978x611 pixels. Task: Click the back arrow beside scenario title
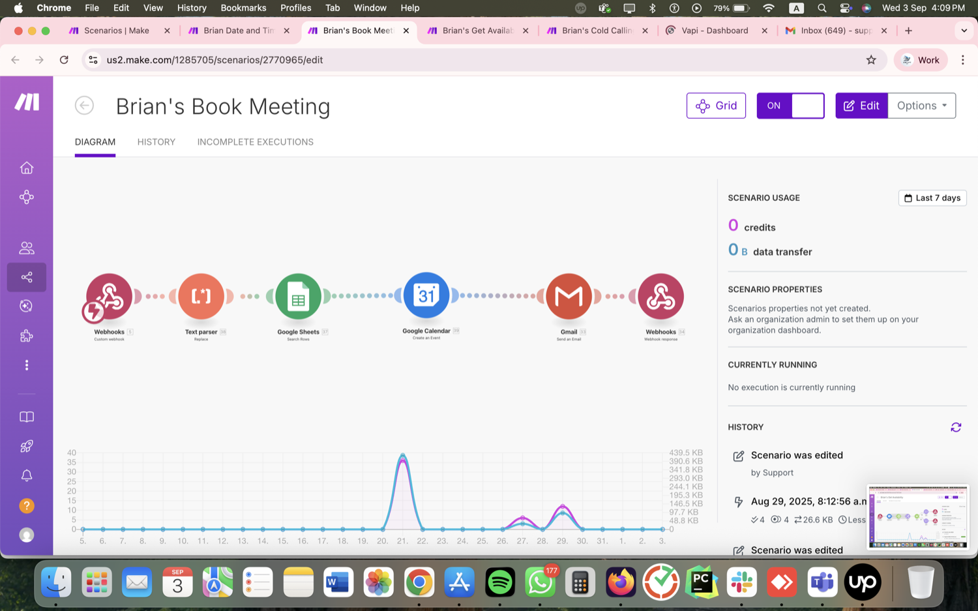coord(84,106)
